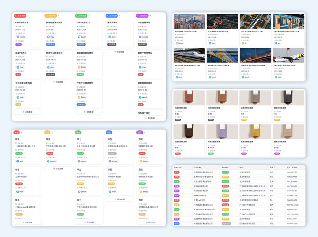Open the 上海finebi分部 customer card
This screenshot has width=318, height=237.
point(27,181)
